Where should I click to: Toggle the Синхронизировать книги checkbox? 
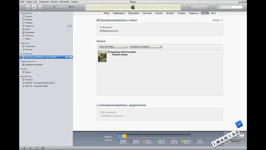(98, 20)
